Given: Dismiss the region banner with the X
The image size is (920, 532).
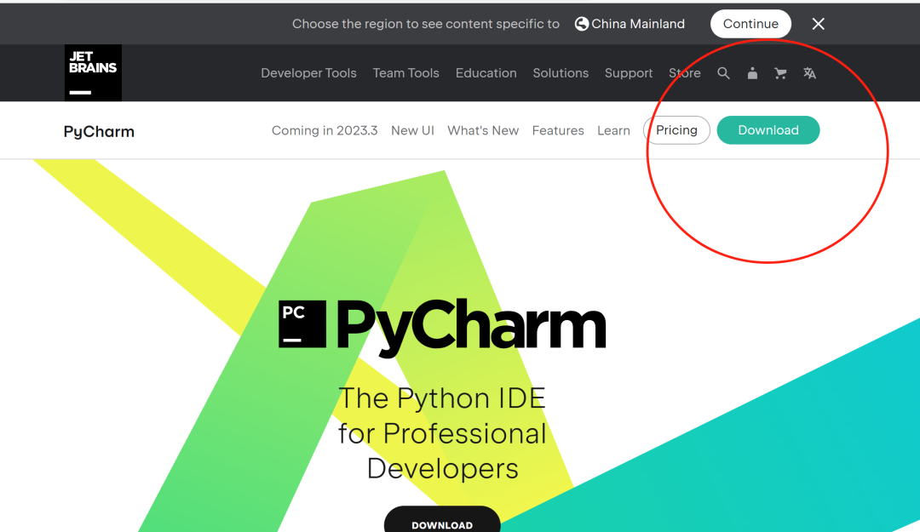Looking at the screenshot, I should 819,24.
